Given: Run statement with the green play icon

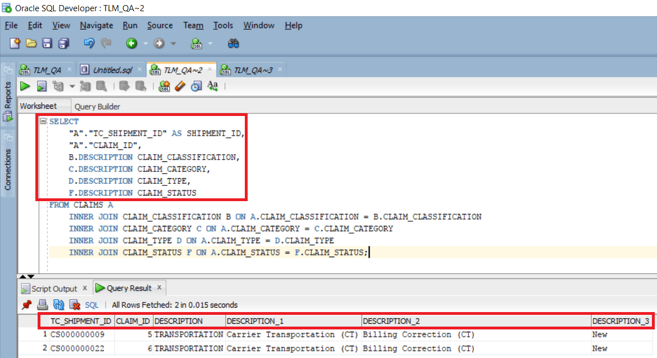Looking at the screenshot, I should 25,86.
